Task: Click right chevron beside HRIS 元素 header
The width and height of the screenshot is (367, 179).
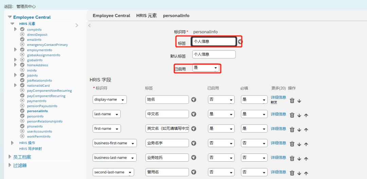Action: coord(77,25)
